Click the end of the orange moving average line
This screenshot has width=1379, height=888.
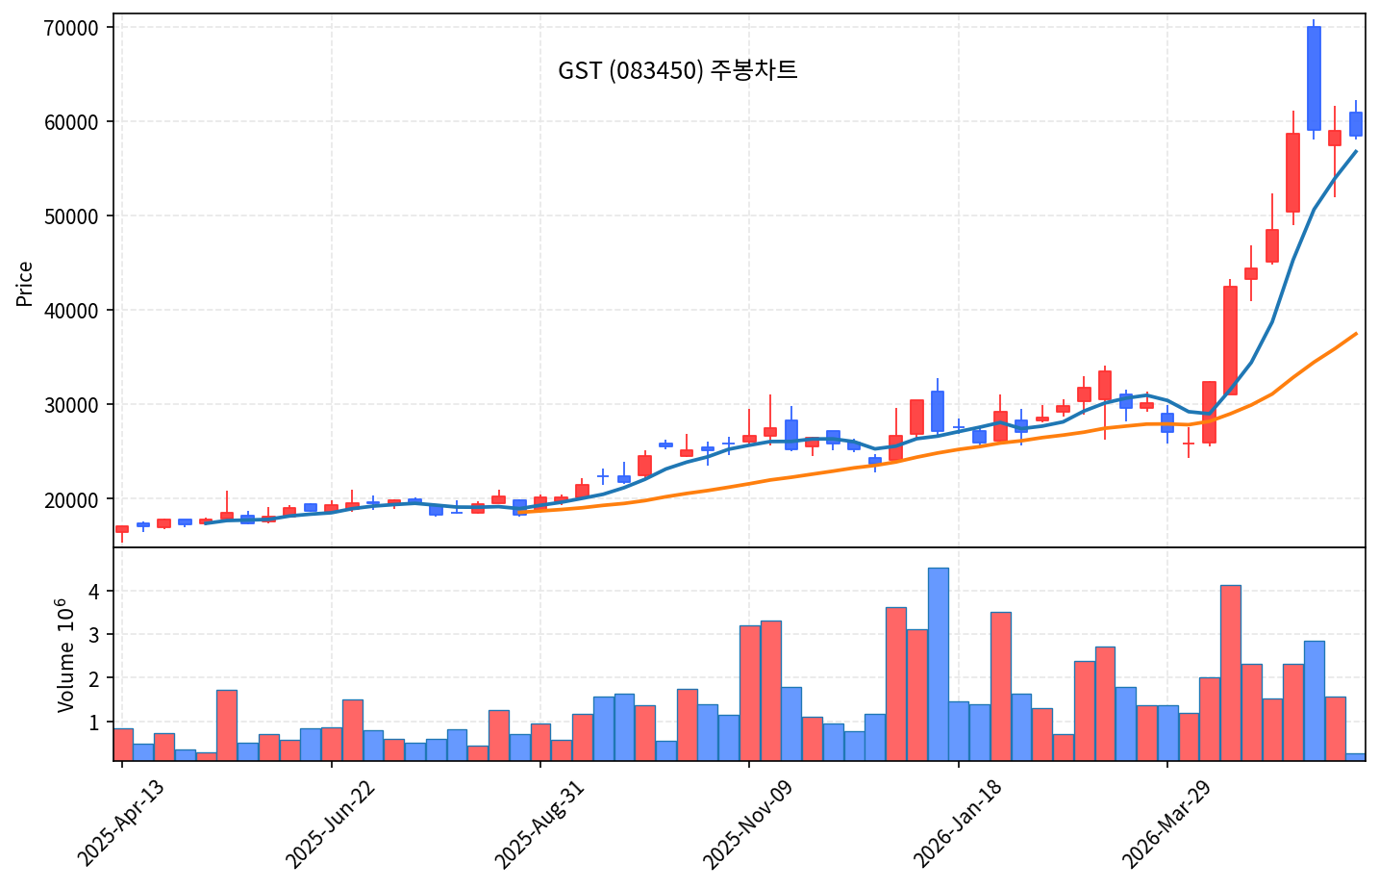(1356, 333)
